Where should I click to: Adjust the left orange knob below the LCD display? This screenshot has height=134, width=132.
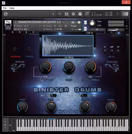click(46, 67)
